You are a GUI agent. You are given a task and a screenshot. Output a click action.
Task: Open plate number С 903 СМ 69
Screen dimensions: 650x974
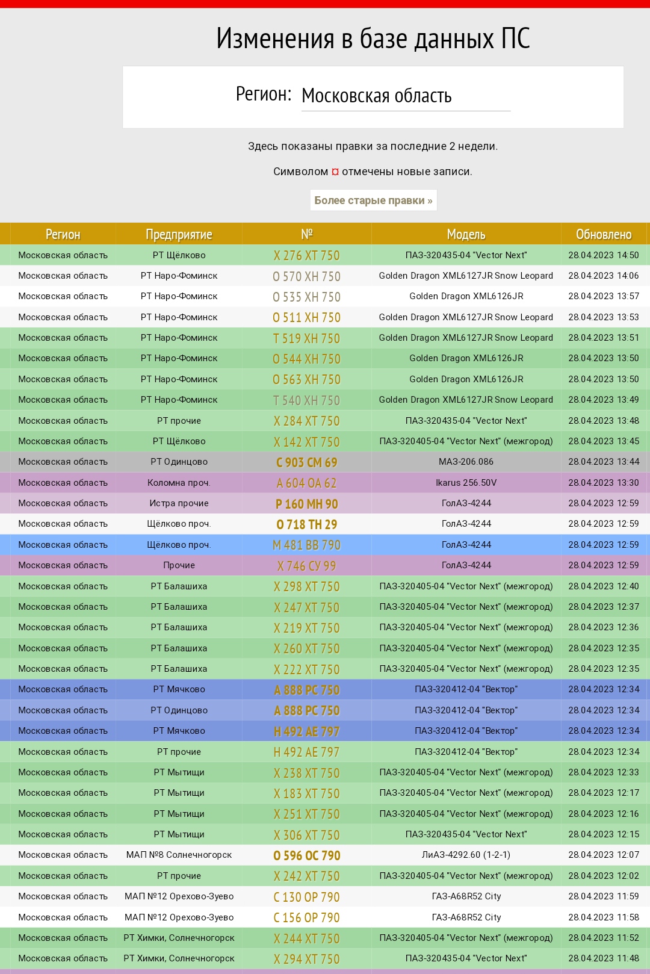click(x=307, y=462)
